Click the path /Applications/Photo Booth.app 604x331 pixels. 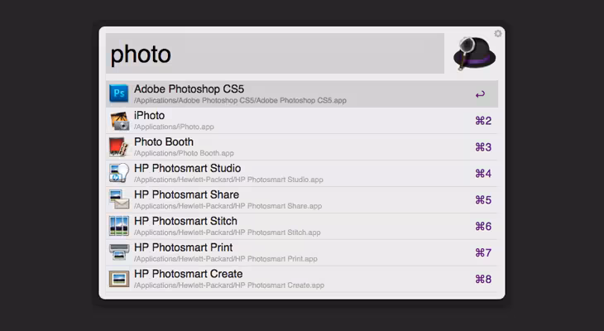(x=184, y=153)
